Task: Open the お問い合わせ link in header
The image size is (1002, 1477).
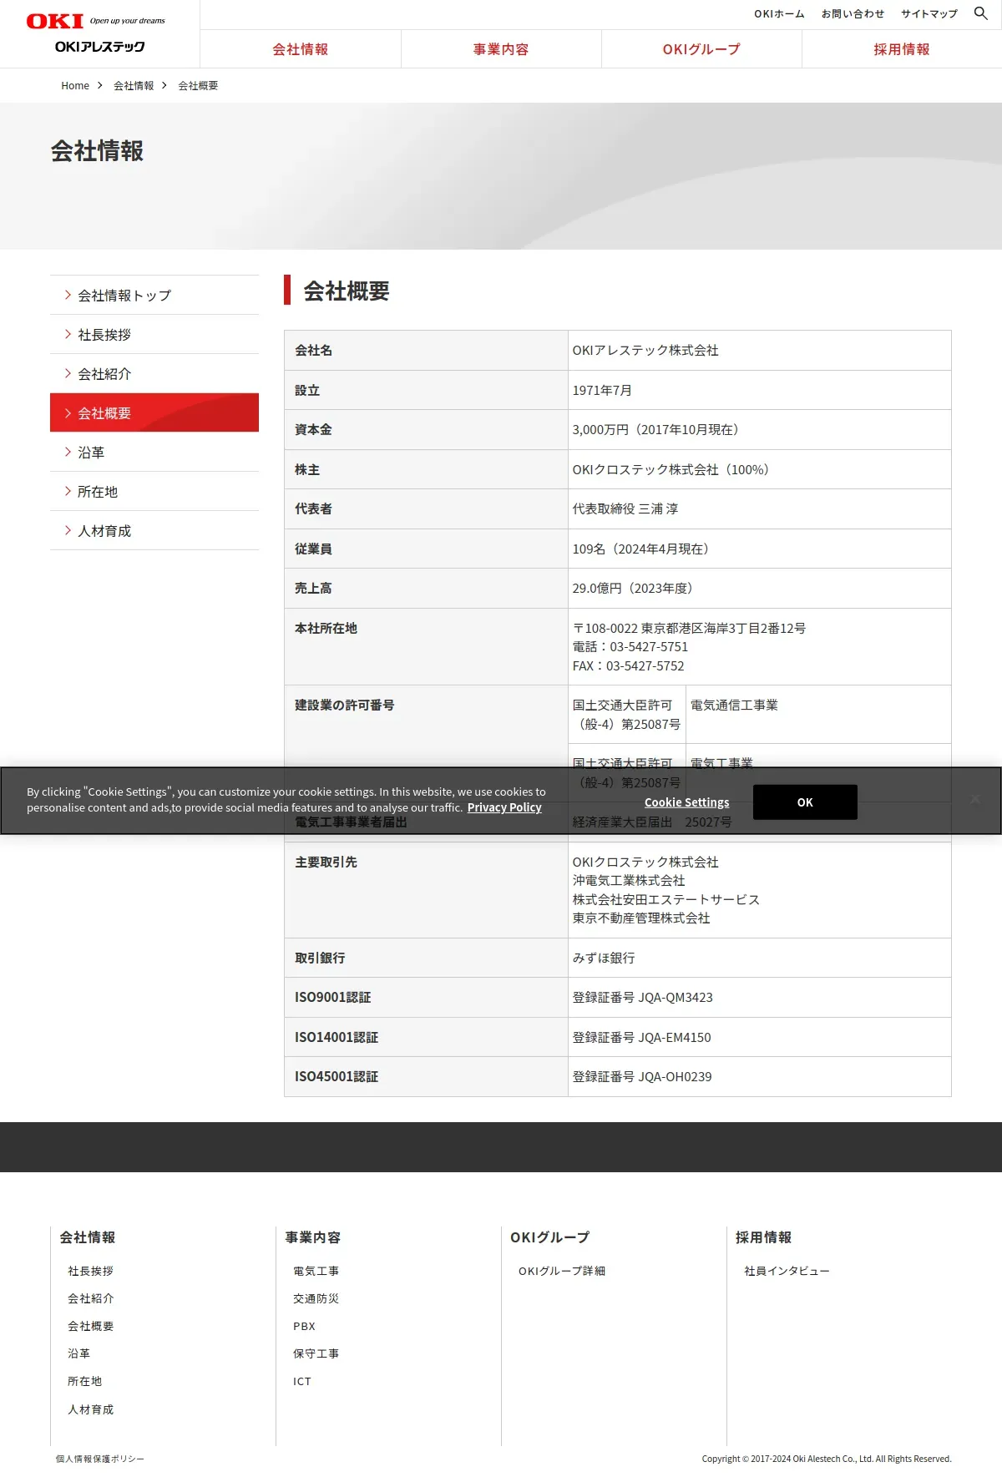Action: coord(853,14)
